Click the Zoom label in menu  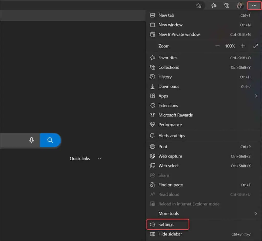tap(164, 46)
